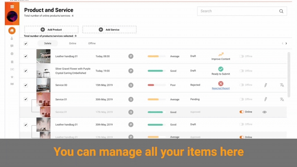
Task: Select the Online bulk action
Action: [72, 43]
